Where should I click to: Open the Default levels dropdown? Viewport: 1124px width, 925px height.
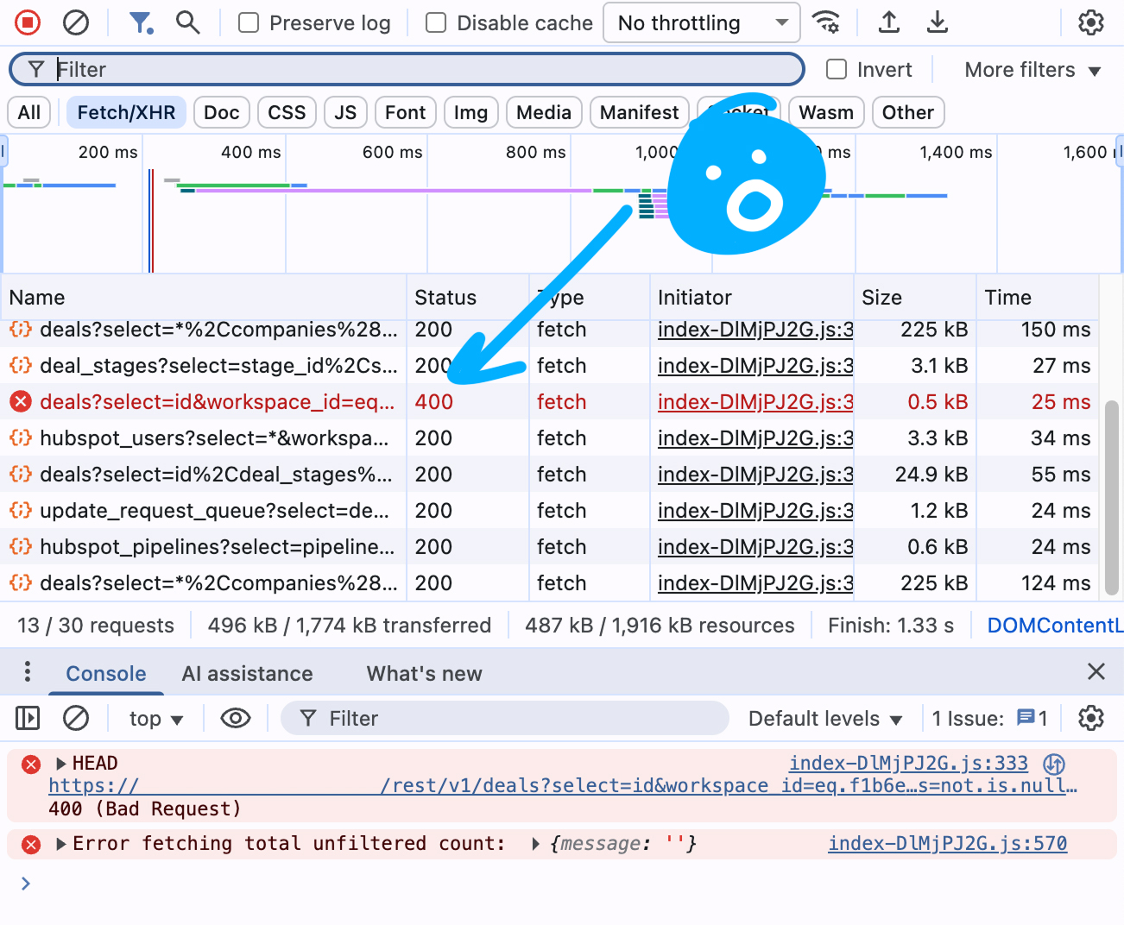[x=823, y=718]
